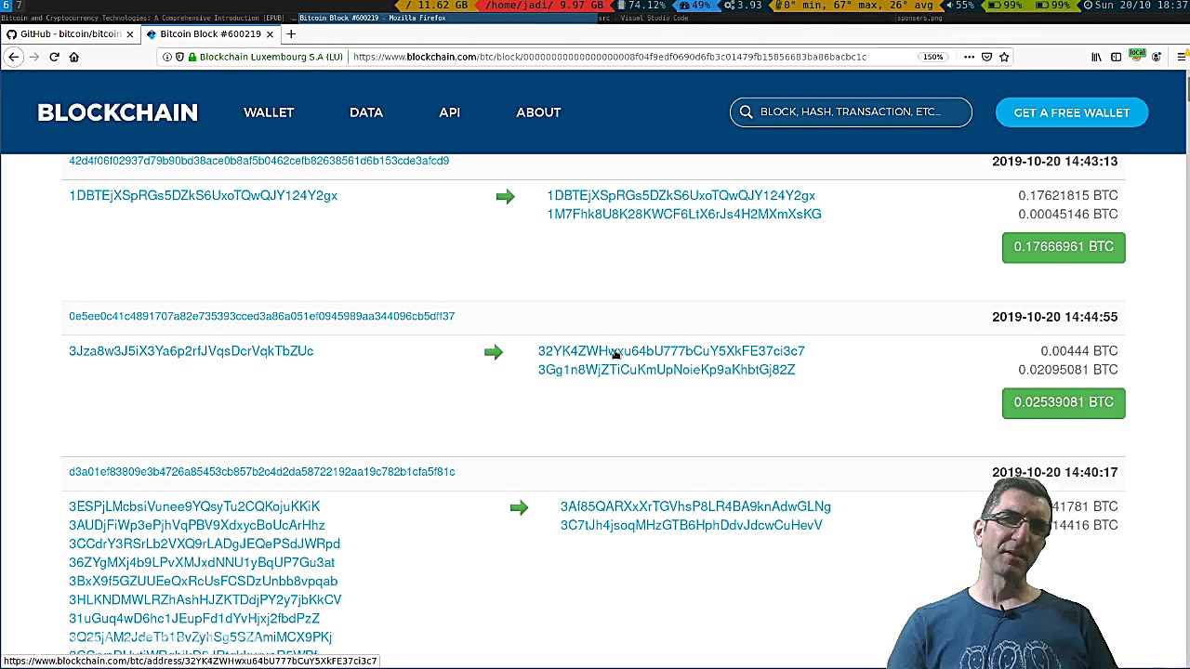Open address 31uGuq4wD6hc1JEupFd1dYvHjxj2fbdPzZ
Viewport: 1190px width, 669px height.
pos(193,618)
